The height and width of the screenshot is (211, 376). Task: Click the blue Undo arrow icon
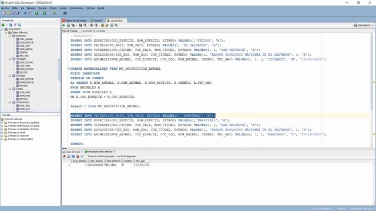(25, 13)
